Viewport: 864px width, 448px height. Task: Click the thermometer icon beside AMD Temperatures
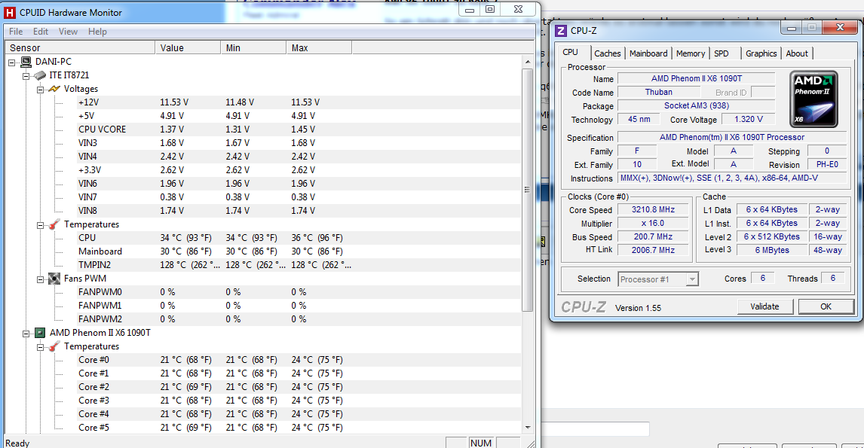click(54, 346)
